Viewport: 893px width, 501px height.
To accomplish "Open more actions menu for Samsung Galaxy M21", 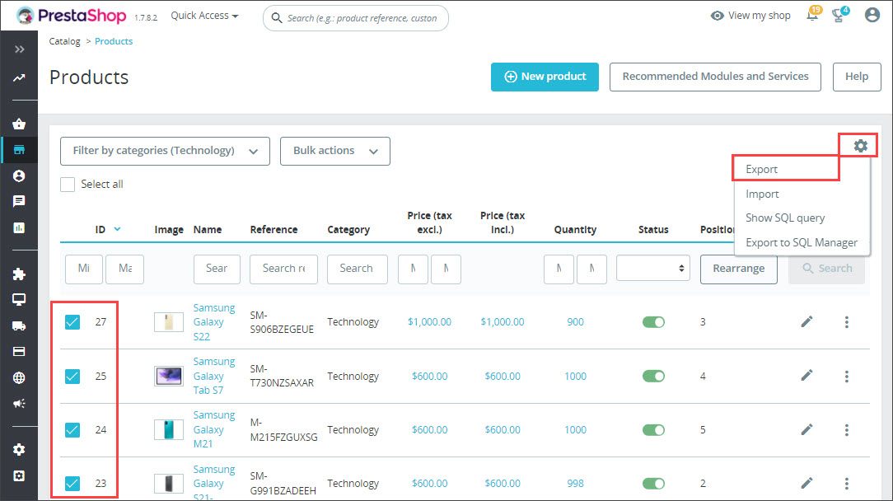I will pyautogui.click(x=847, y=430).
